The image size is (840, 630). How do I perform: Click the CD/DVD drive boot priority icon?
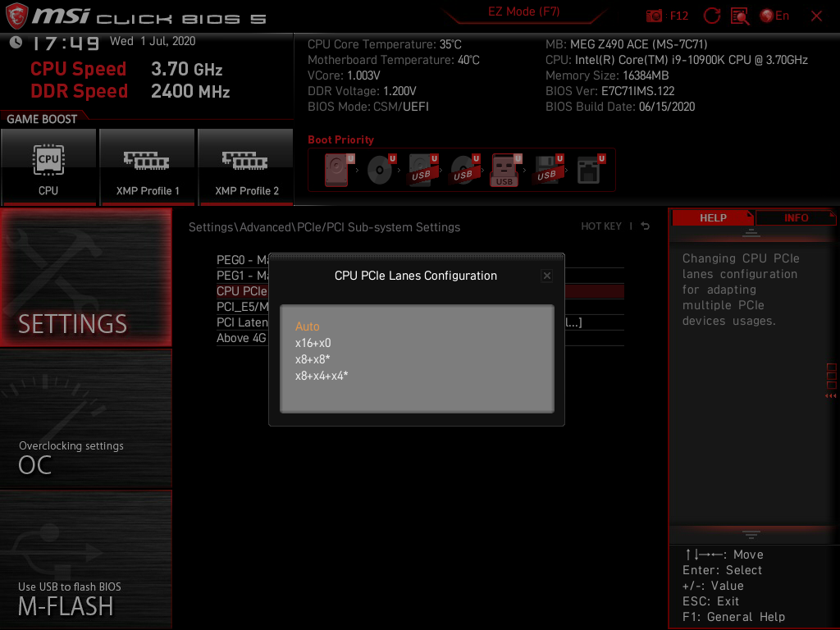[379, 170]
